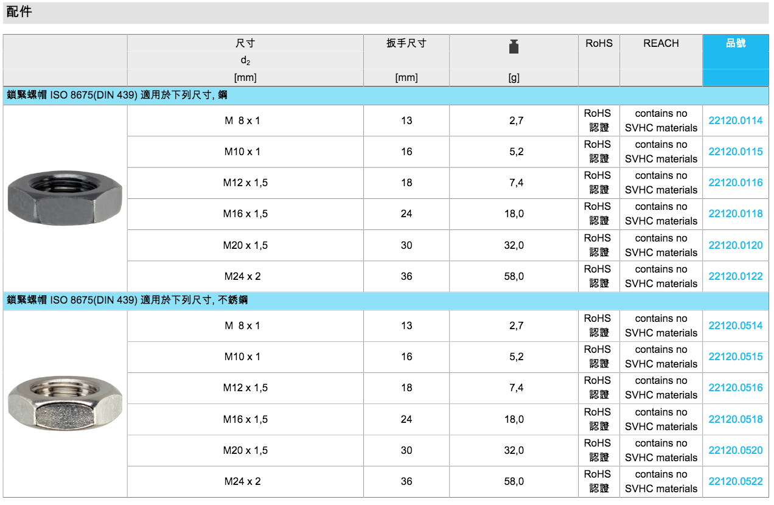Open part number 22120.0516 link
Screen dimensions: 774x505
735,388
